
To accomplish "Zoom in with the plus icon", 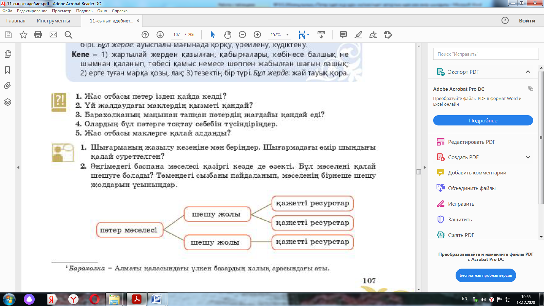I will [x=257, y=35].
